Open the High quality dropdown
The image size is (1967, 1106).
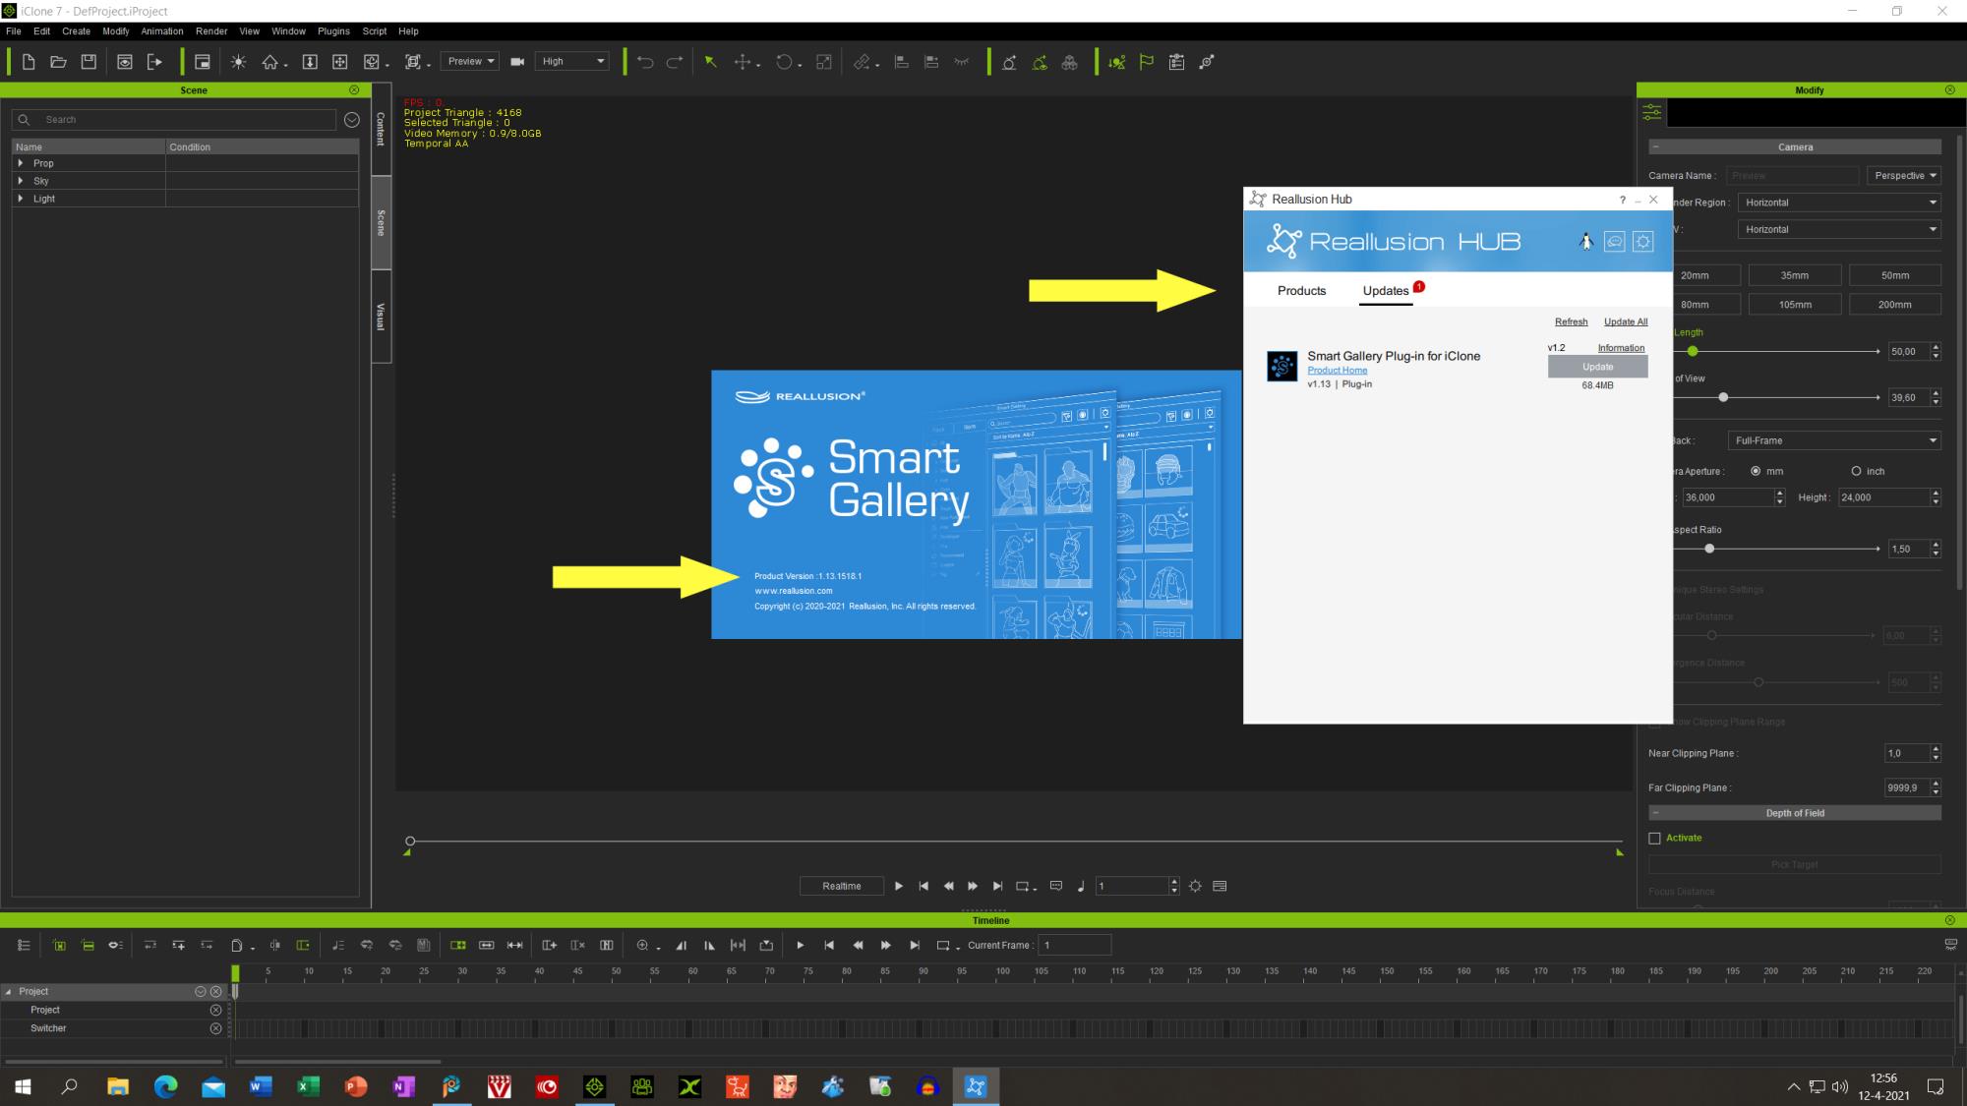pos(572,61)
